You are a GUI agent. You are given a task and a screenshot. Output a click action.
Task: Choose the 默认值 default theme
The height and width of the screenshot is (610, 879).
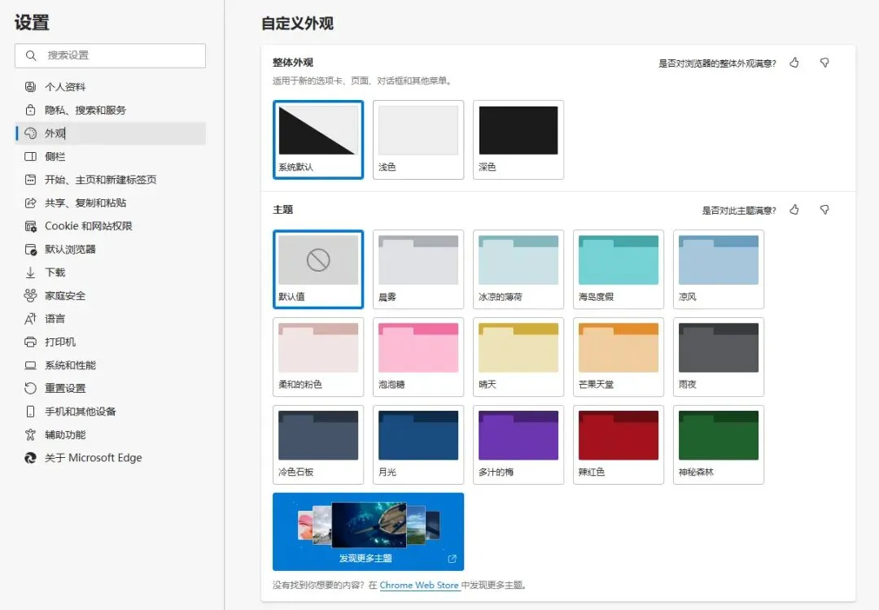(x=318, y=269)
